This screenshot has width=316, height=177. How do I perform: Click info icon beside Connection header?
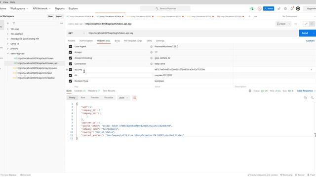click(151, 64)
